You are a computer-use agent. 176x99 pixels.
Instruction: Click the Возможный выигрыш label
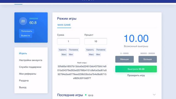[136, 46]
